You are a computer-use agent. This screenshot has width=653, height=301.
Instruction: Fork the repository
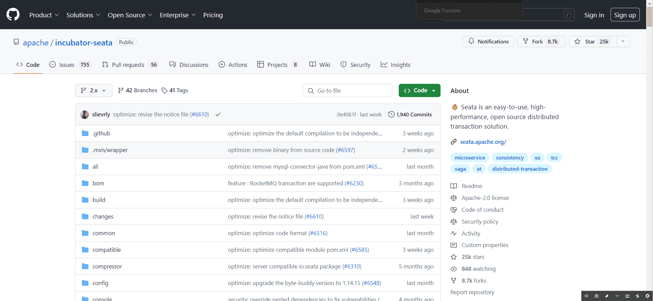tap(541, 41)
